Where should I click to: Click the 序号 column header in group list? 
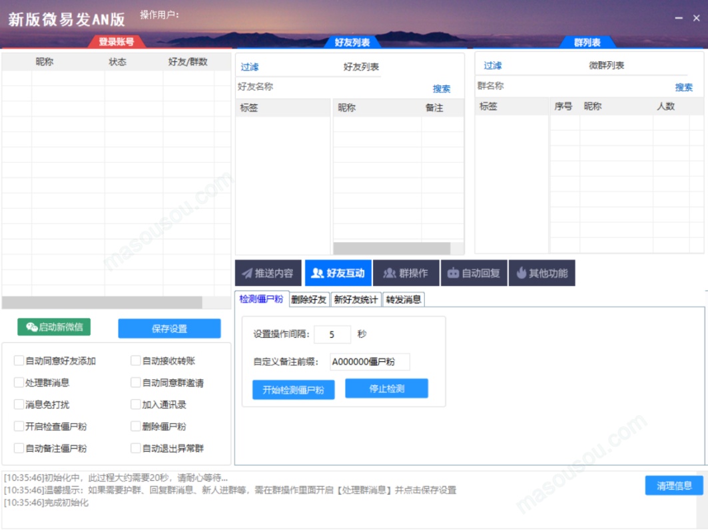click(563, 106)
